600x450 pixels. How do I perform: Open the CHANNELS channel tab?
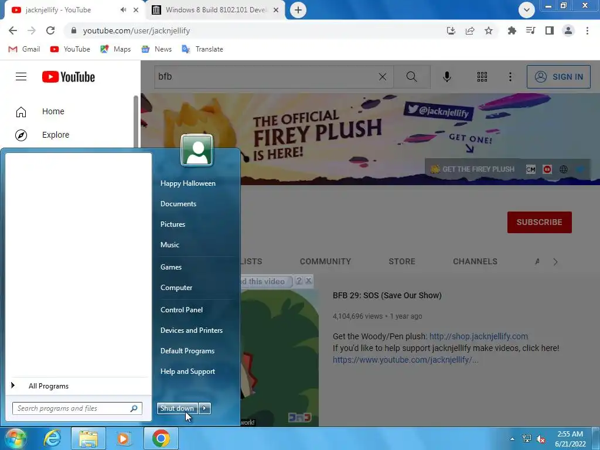(x=475, y=261)
